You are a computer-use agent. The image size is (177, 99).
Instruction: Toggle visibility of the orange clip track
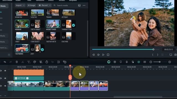tap(5, 71)
